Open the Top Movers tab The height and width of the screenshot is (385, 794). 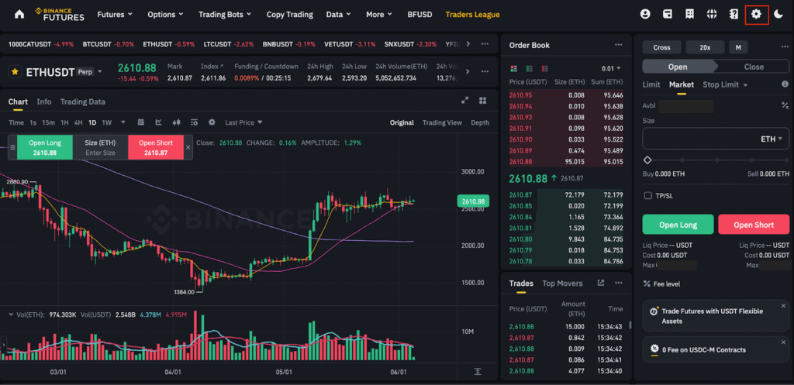tap(562, 284)
